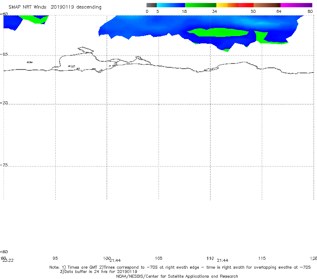Click the green wind patch near longitude 115
Image resolution: width=317 pixels, height=279 pixels.
[261, 37]
